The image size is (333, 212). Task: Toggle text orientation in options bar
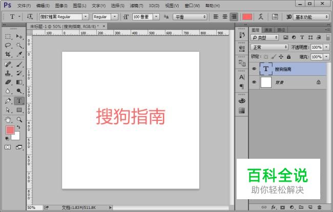point(30,16)
